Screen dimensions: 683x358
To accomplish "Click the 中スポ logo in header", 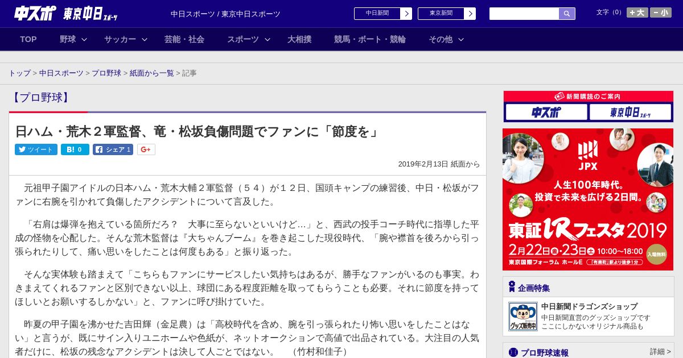I will [35, 14].
